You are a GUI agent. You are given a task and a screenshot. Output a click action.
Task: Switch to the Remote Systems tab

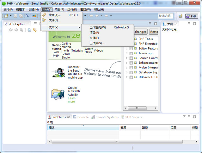click(x=105, y=117)
